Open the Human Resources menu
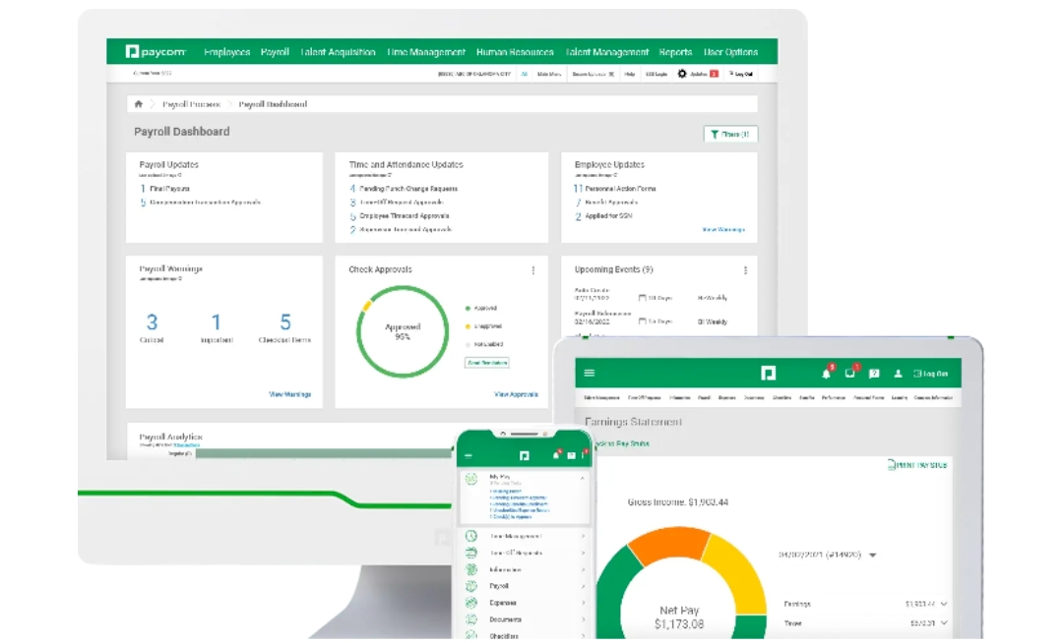 pos(515,52)
